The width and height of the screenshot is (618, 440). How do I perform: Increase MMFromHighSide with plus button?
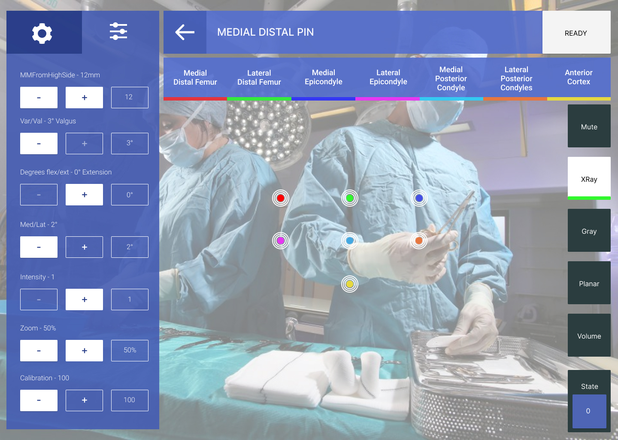point(84,98)
